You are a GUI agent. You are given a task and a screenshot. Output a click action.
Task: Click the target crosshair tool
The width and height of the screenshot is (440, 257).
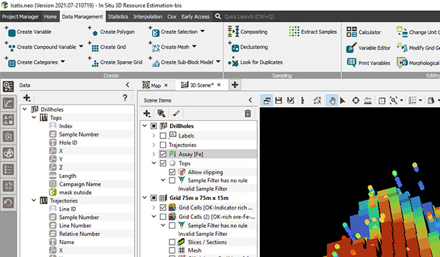[355, 100]
